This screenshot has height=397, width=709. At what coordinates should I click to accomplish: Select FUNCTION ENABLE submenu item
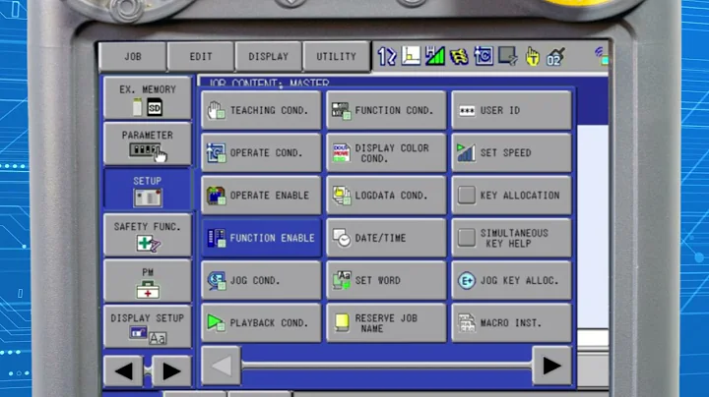point(261,238)
